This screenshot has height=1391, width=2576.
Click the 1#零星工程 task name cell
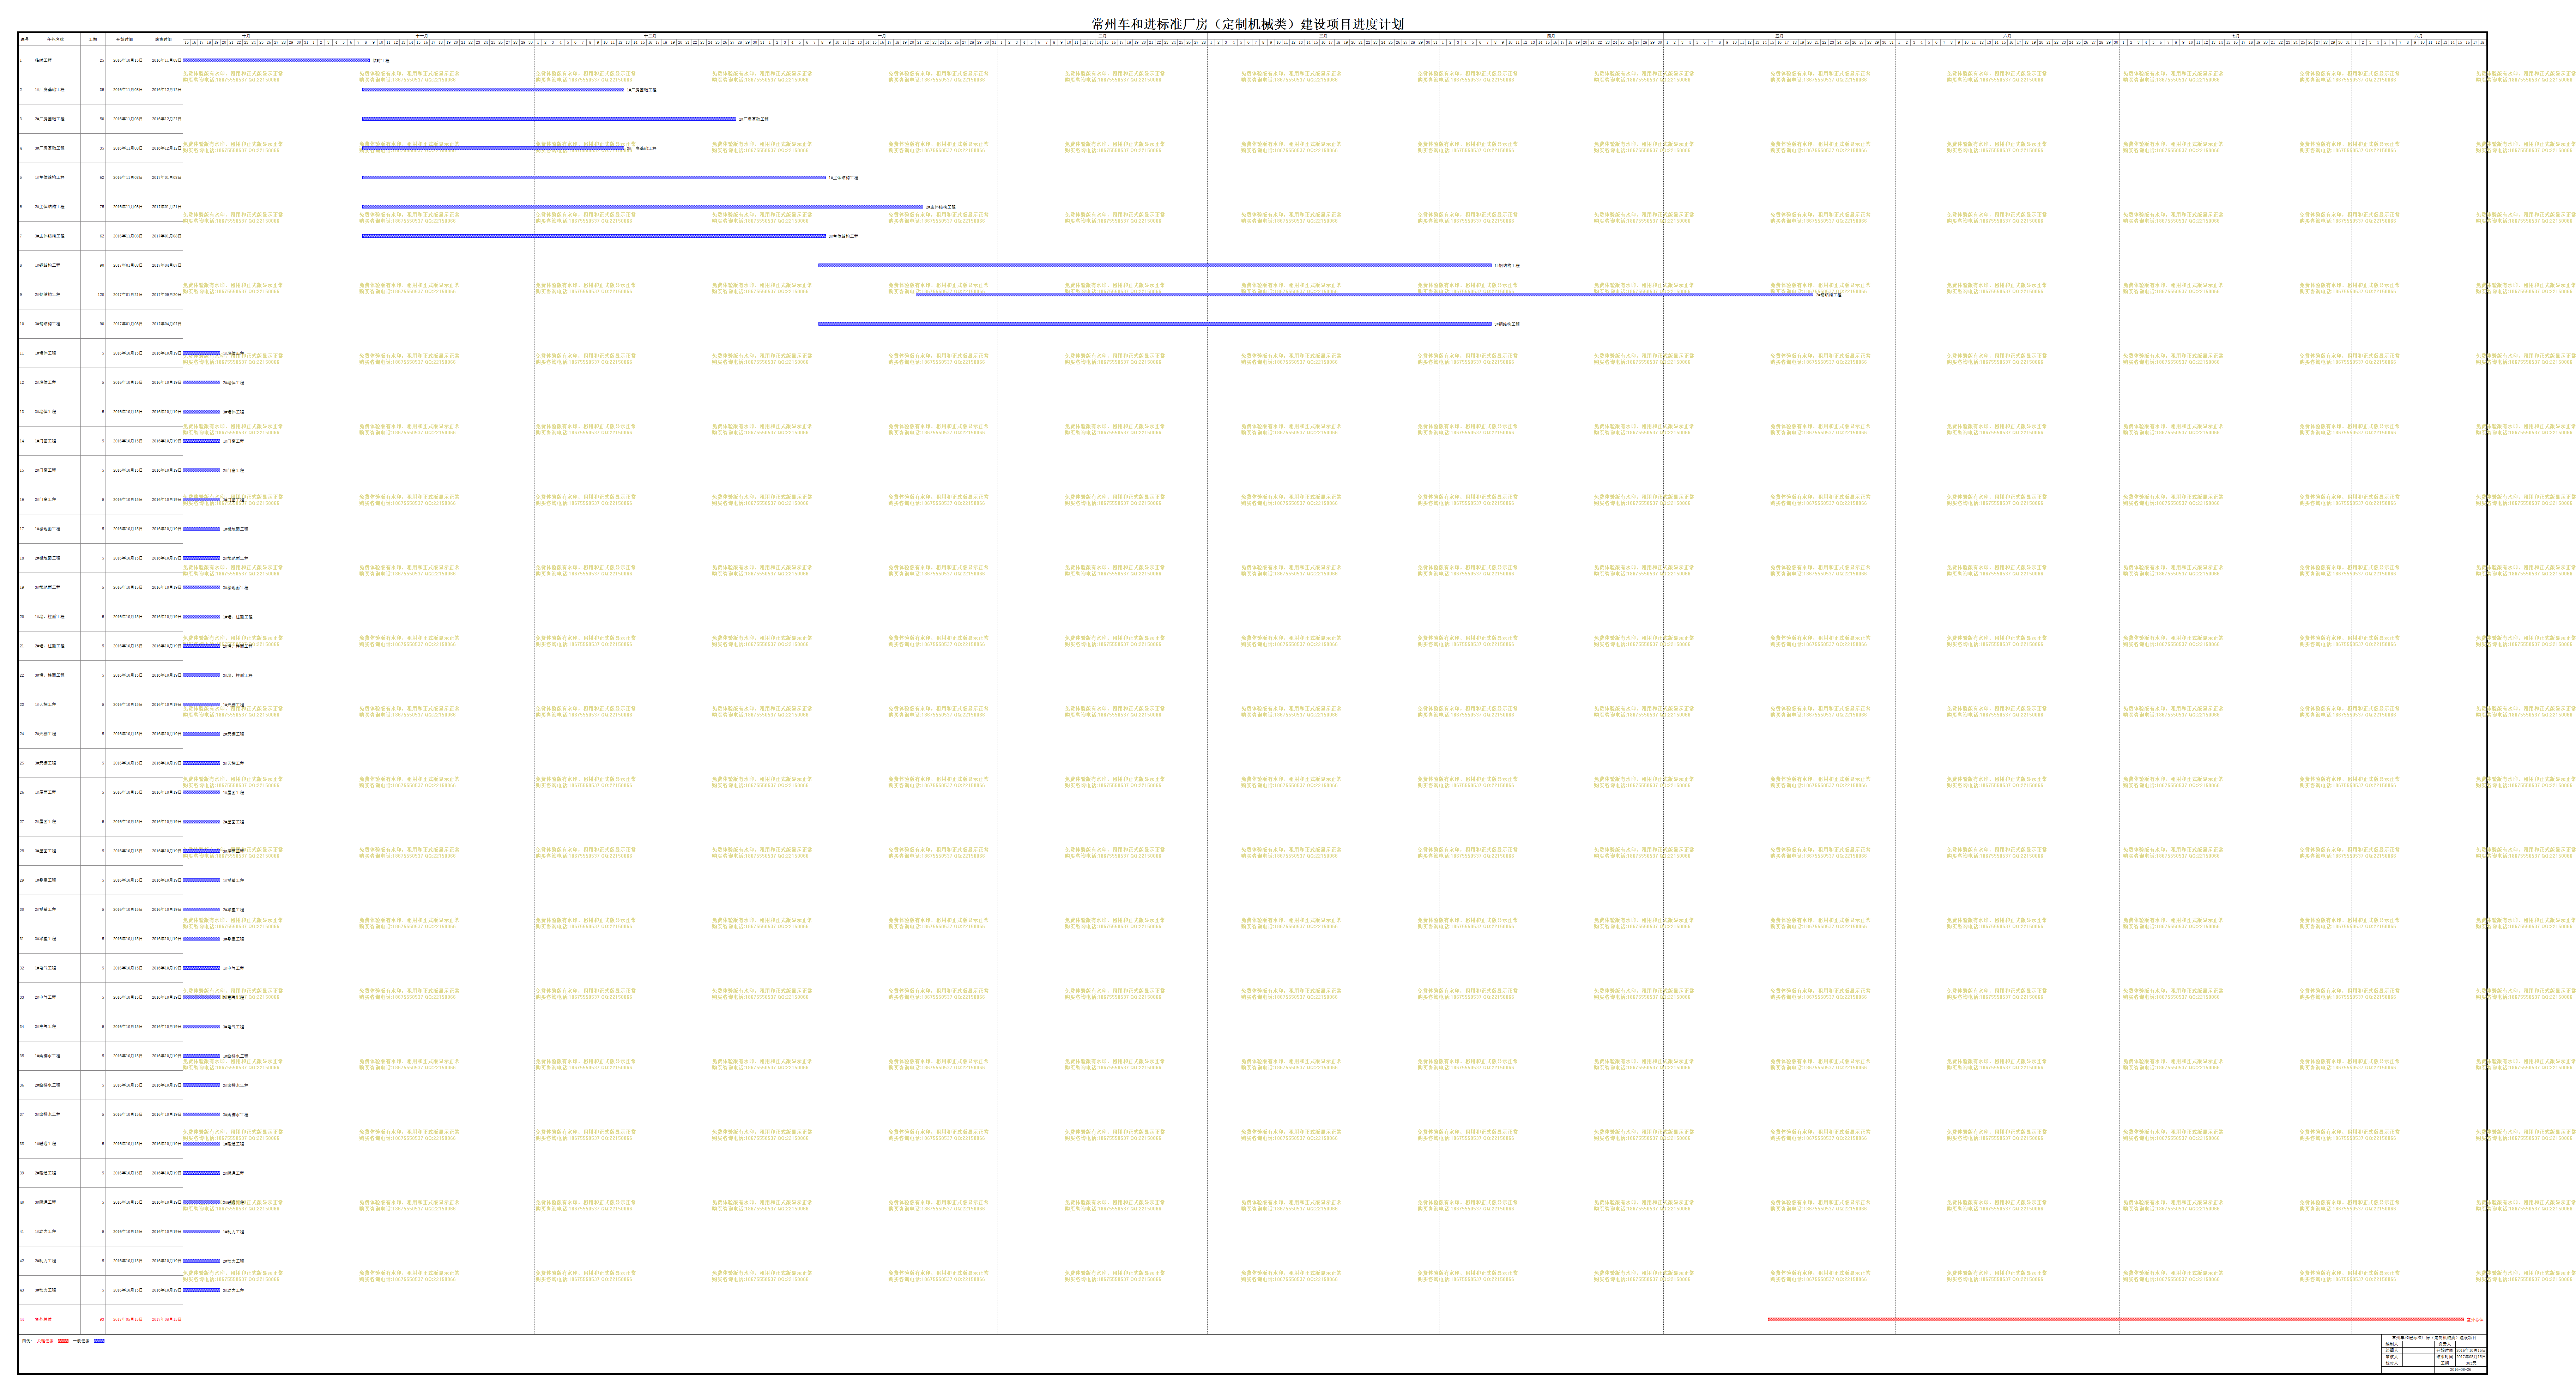tap(56, 880)
